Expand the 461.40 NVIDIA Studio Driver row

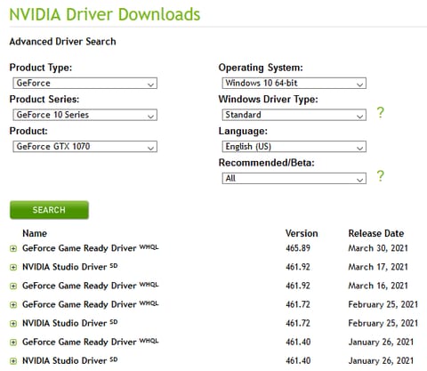click(13, 361)
